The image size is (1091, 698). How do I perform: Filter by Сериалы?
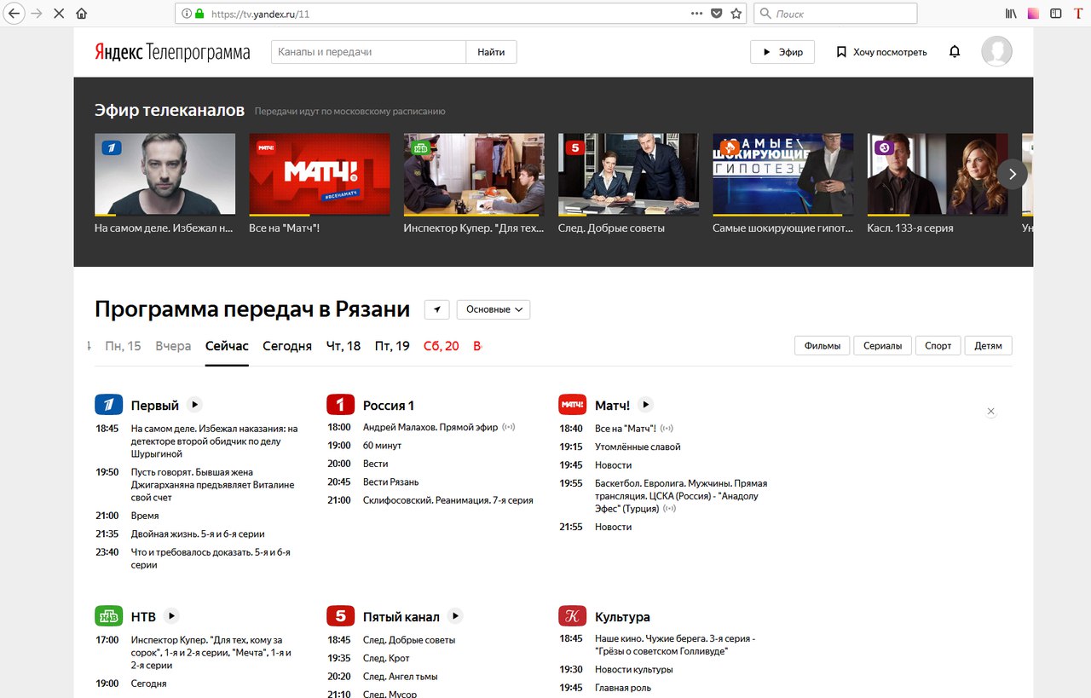882,345
